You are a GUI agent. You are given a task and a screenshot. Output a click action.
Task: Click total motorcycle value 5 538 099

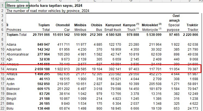pyautogui.click(x=154, y=35)
